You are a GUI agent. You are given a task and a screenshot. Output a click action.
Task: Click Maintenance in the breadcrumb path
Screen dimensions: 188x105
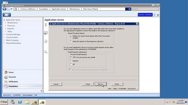tap(75, 9)
